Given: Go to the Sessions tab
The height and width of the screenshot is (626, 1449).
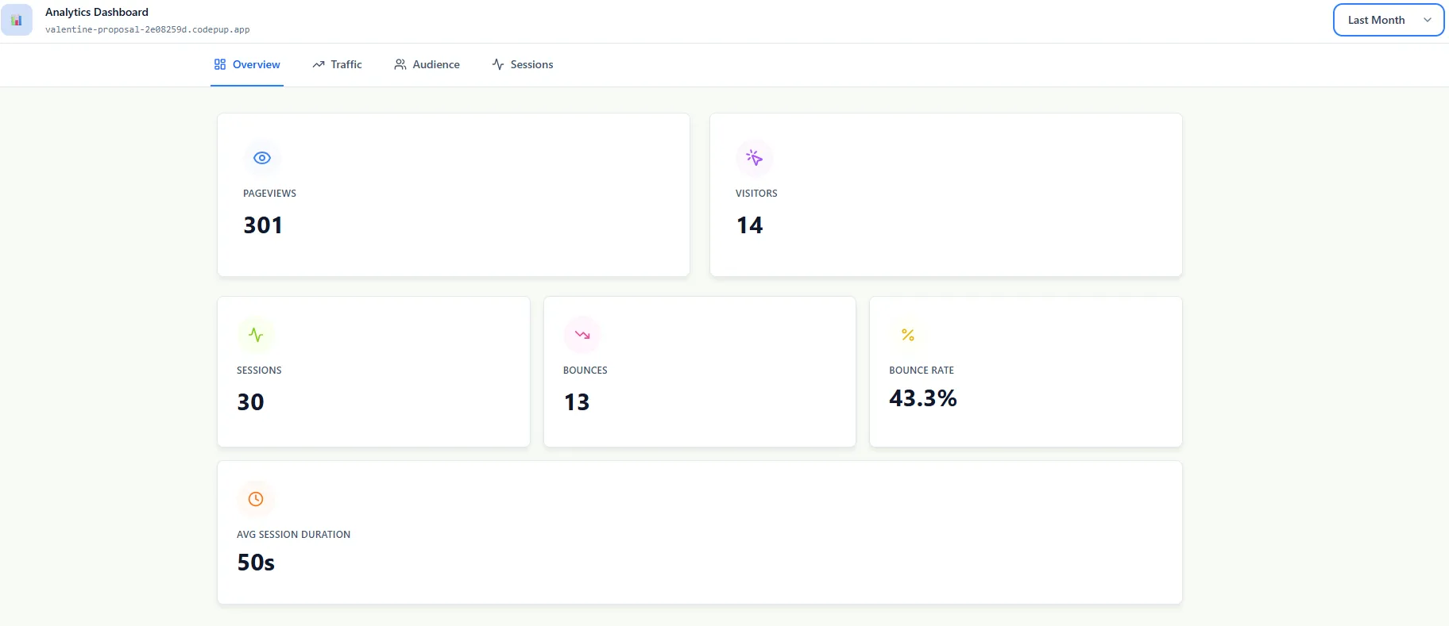Looking at the screenshot, I should pos(523,64).
